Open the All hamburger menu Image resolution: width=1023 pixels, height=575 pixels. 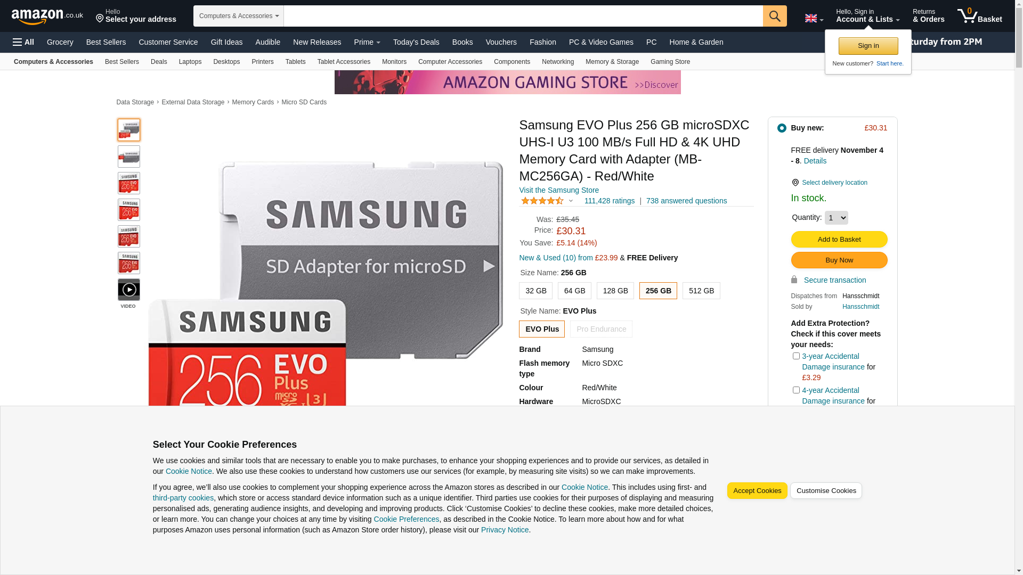23,42
